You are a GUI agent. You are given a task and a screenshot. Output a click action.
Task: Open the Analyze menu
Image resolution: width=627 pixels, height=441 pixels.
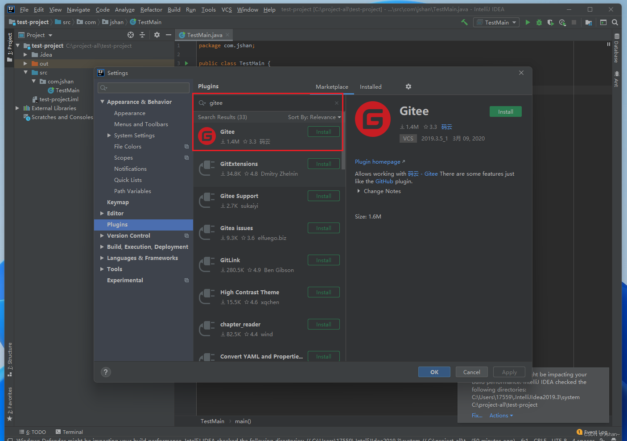(x=124, y=9)
